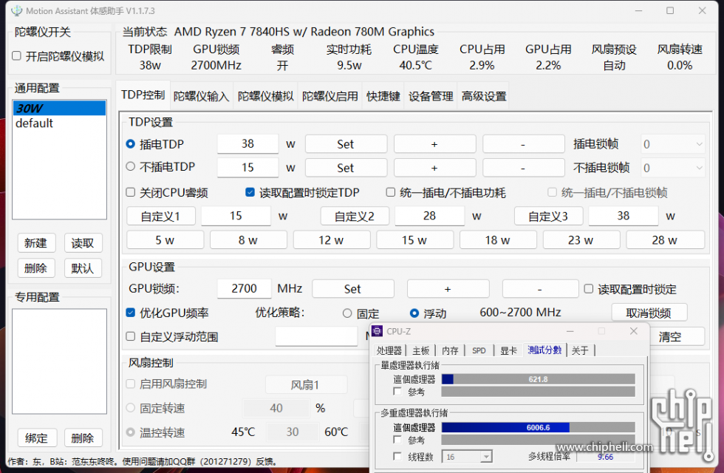Toggle the 线程数 checkbox in CPU-Z
Image resolution: width=724 pixels, height=473 pixels.
click(397, 457)
